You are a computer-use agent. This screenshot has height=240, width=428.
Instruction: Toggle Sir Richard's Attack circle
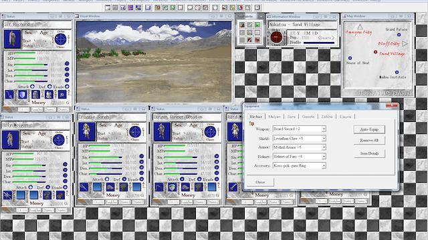(x=32, y=87)
